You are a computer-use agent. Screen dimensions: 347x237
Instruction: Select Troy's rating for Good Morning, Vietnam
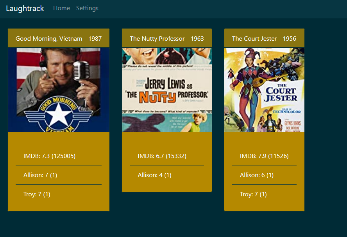pos(59,194)
